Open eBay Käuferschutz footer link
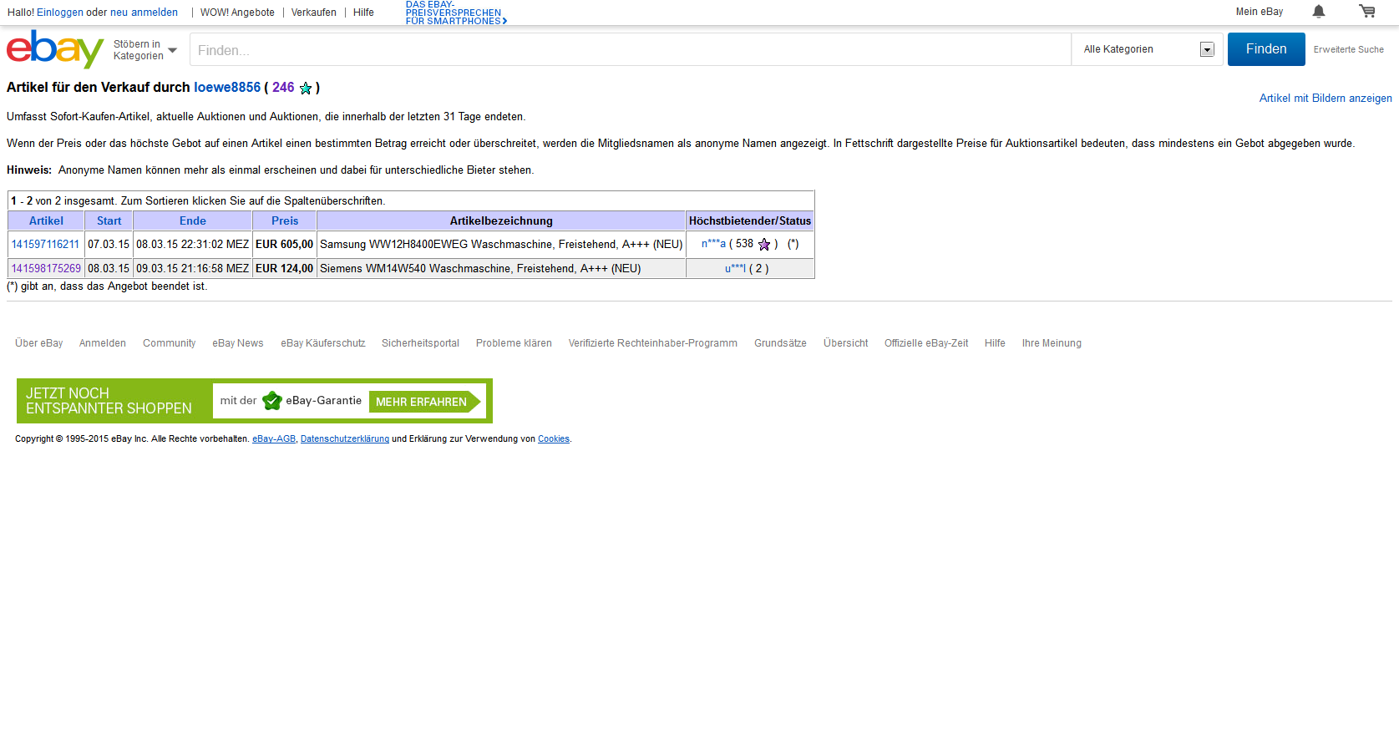The image size is (1399, 755). (323, 343)
